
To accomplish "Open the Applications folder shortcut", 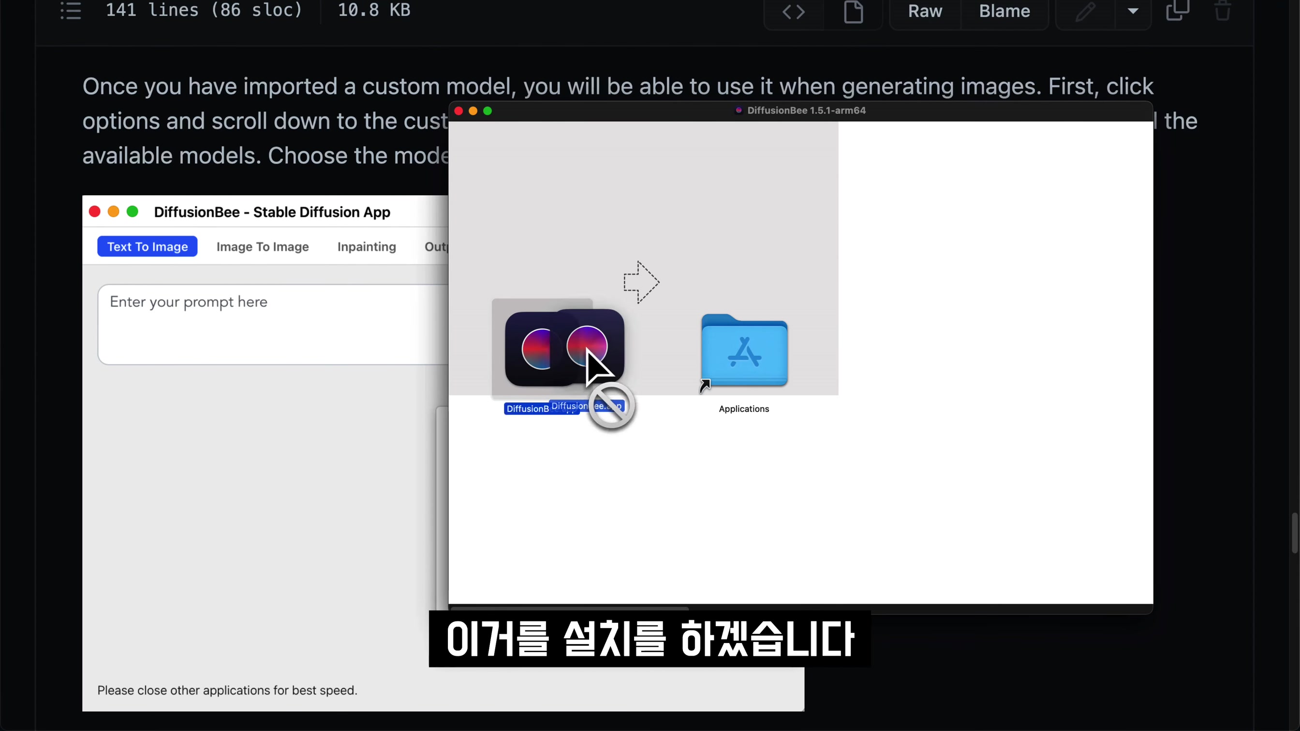I will point(744,351).
